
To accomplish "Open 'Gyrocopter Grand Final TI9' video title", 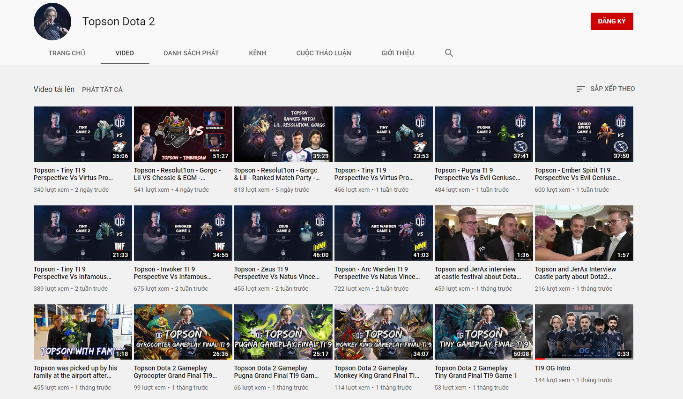I will click(x=176, y=372).
